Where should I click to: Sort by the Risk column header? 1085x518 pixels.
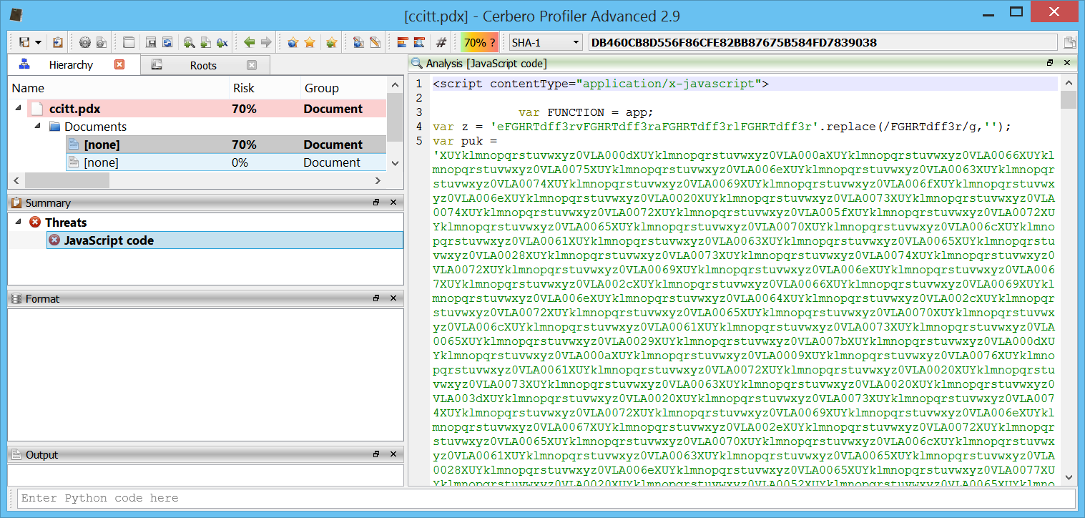[x=265, y=88]
